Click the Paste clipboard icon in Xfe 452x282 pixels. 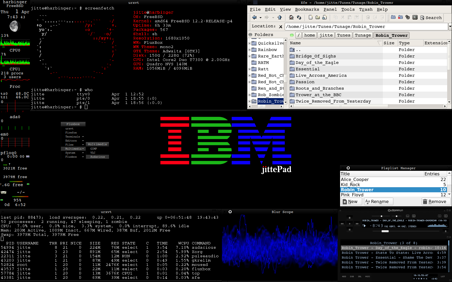pyautogui.click(x=350, y=17)
